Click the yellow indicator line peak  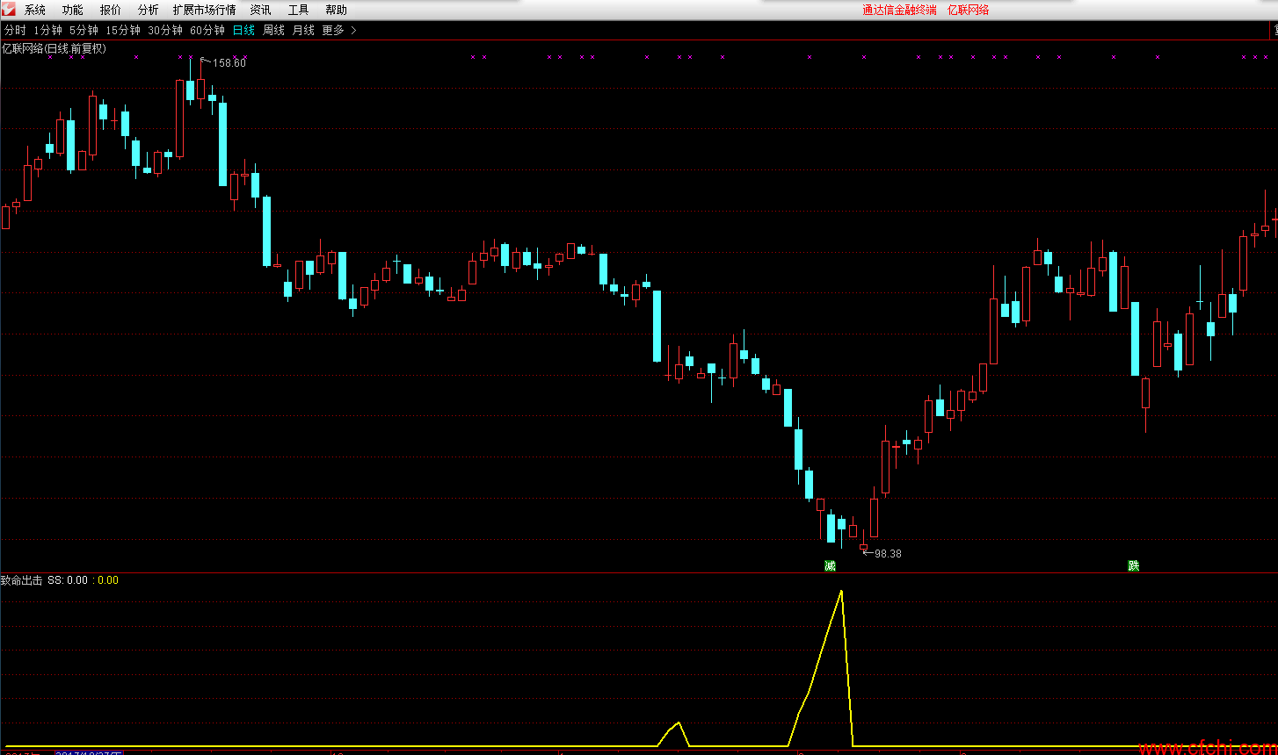841,591
